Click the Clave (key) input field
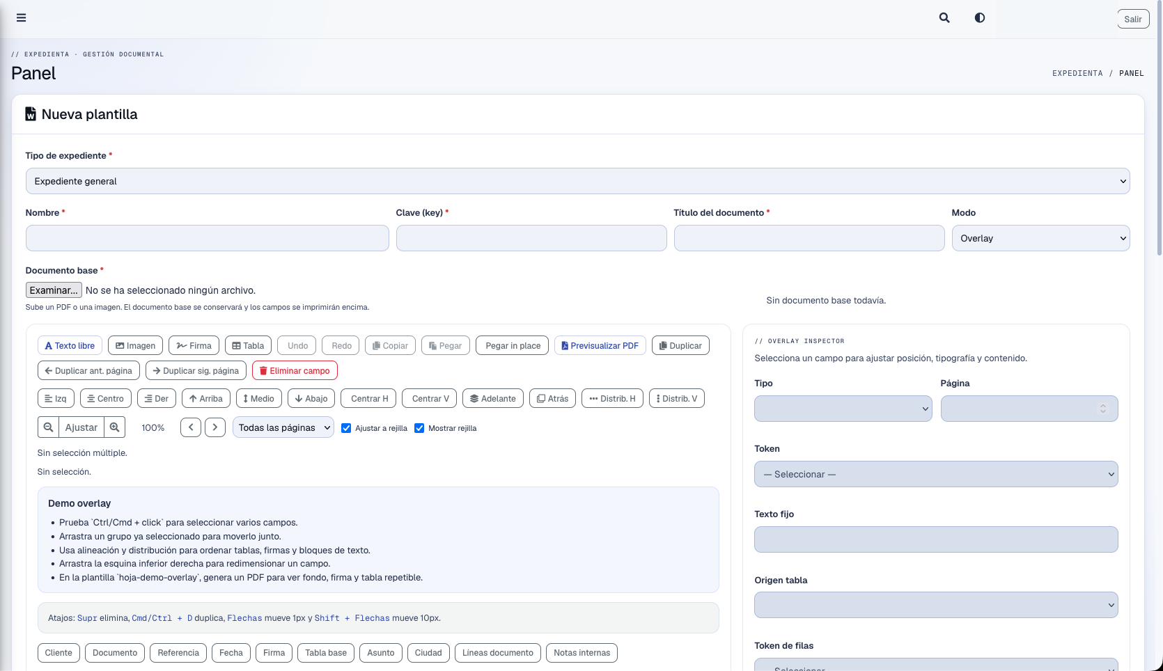The image size is (1163, 671). (531, 238)
